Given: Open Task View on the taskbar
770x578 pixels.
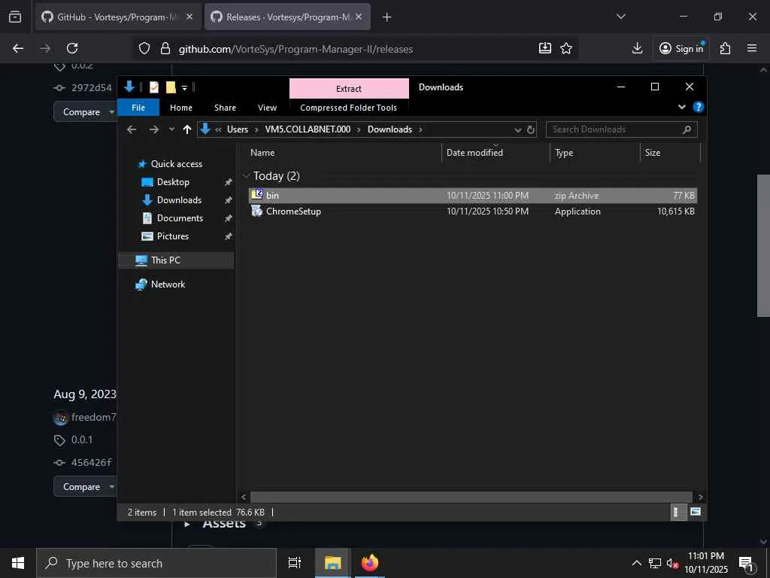Looking at the screenshot, I should tap(295, 563).
